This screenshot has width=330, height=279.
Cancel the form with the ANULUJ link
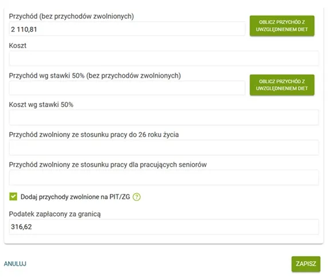(15, 264)
